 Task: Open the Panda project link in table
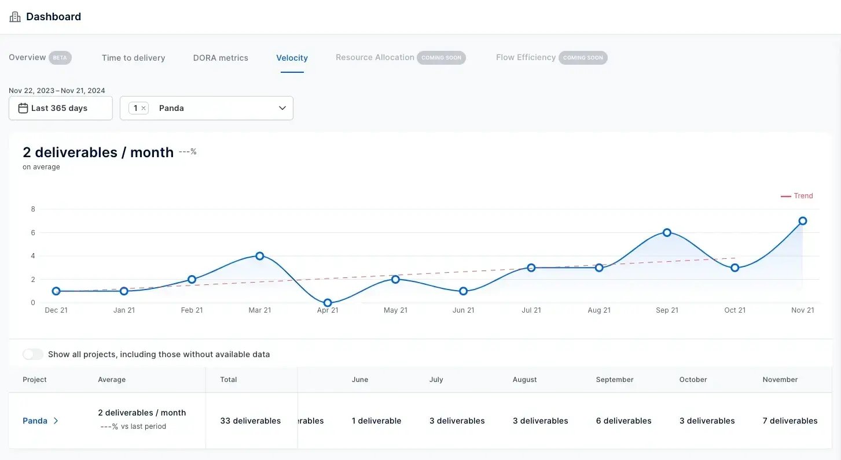pos(35,421)
